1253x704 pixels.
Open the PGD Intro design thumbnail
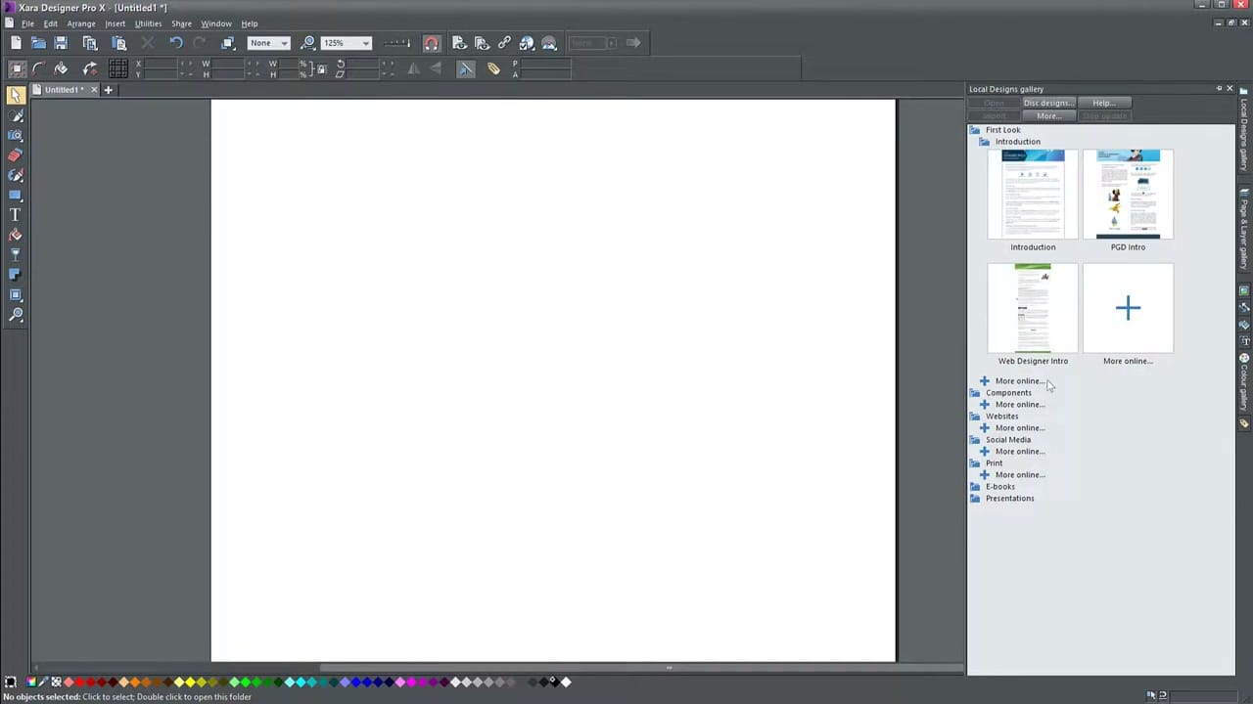1128,194
